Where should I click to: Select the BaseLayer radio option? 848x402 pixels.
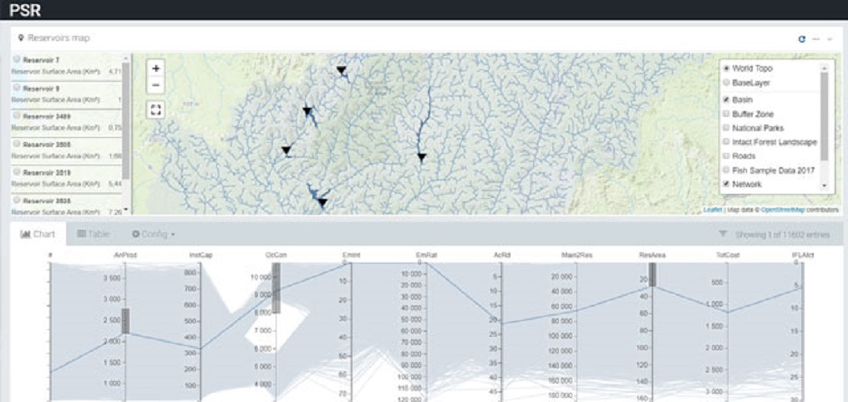(726, 84)
